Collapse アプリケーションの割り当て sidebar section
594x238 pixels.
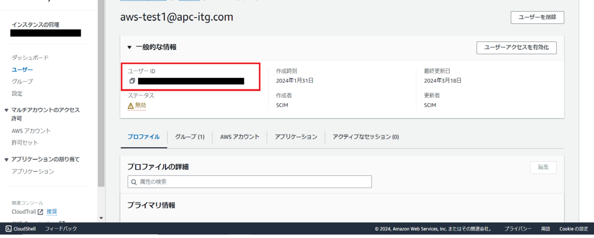pyautogui.click(x=6, y=159)
